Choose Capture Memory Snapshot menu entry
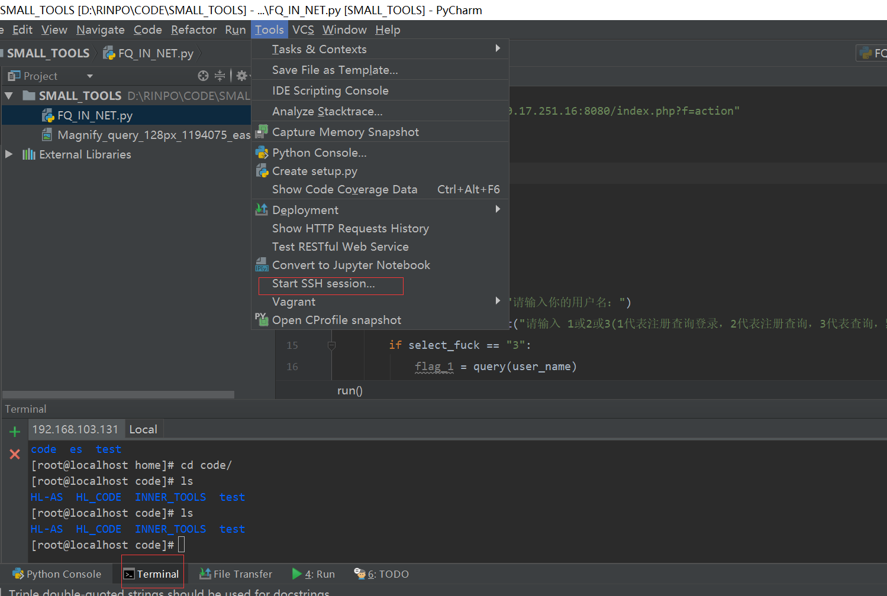 point(345,132)
